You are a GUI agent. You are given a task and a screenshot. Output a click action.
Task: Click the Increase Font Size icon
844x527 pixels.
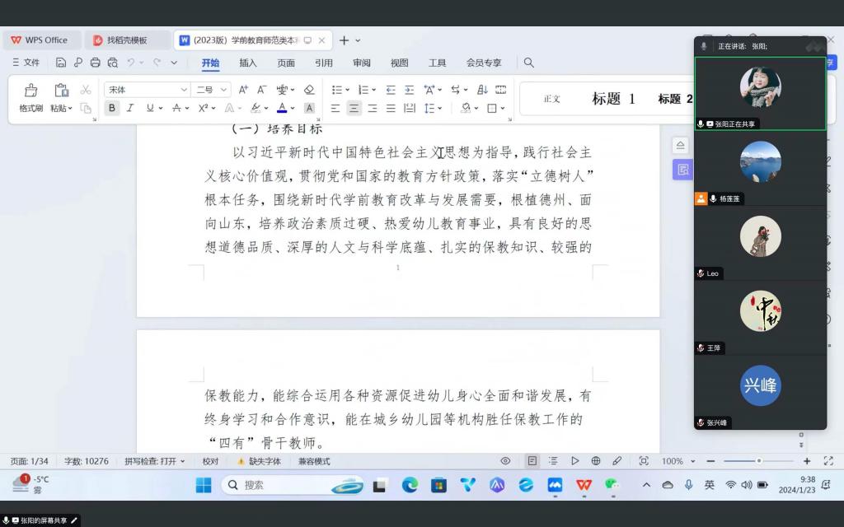point(243,90)
